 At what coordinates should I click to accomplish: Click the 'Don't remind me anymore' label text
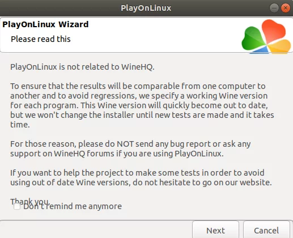coord(73,206)
